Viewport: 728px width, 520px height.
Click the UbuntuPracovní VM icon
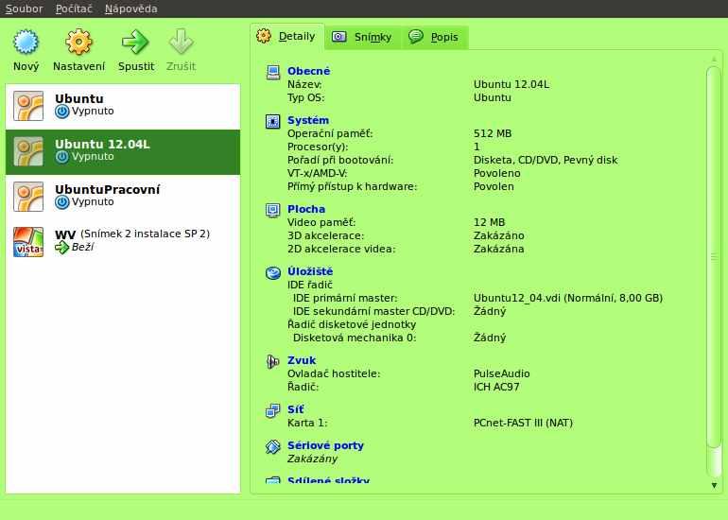pos(28,197)
